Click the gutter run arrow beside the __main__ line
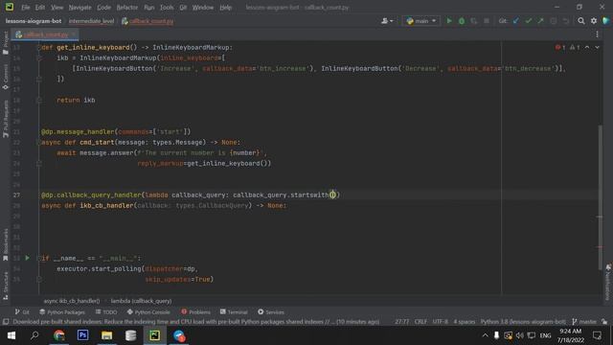 click(x=27, y=258)
